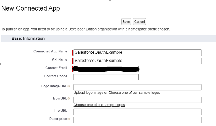Click the Contact Email label
This screenshot has height=126, width=216.
click(x=56, y=68)
